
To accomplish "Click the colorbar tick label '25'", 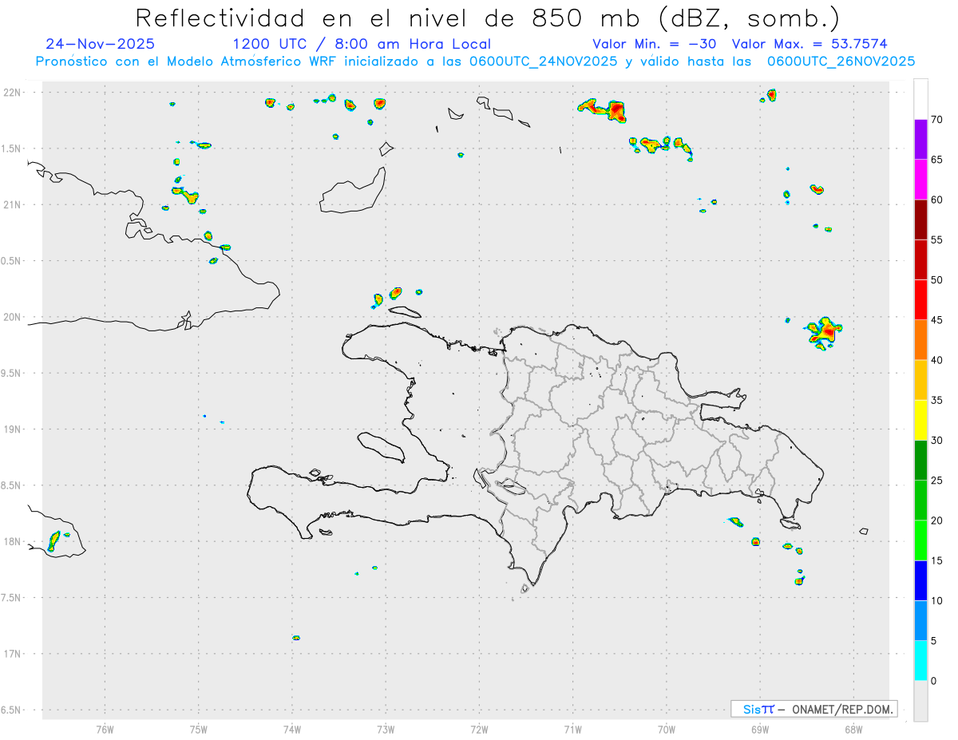I will [936, 481].
